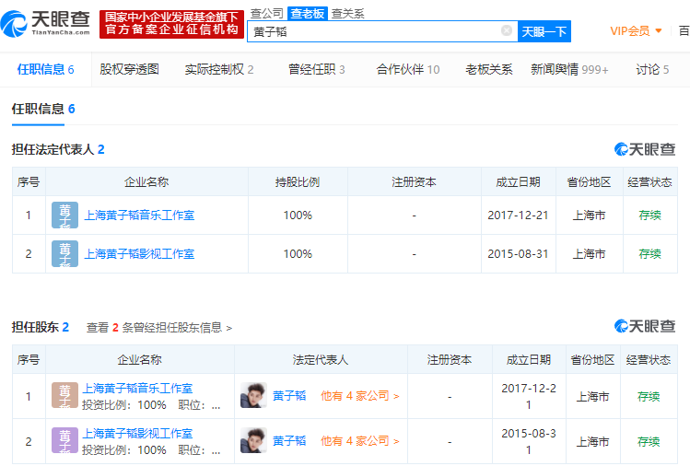Open the 黄子韬 avatar photo in the 音乐工作室 shareholder row

[253, 395]
